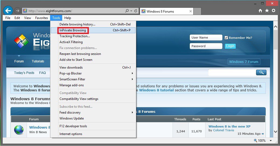Click the browser Back arrow button
Viewport: 280px width, 146px height.
(x=8, y=11)
